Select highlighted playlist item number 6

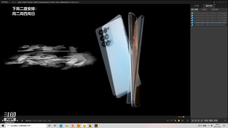pos(209,25)
